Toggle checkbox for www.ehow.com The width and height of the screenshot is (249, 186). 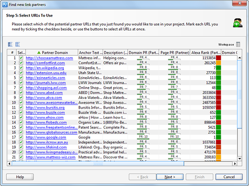pos(21,117)
